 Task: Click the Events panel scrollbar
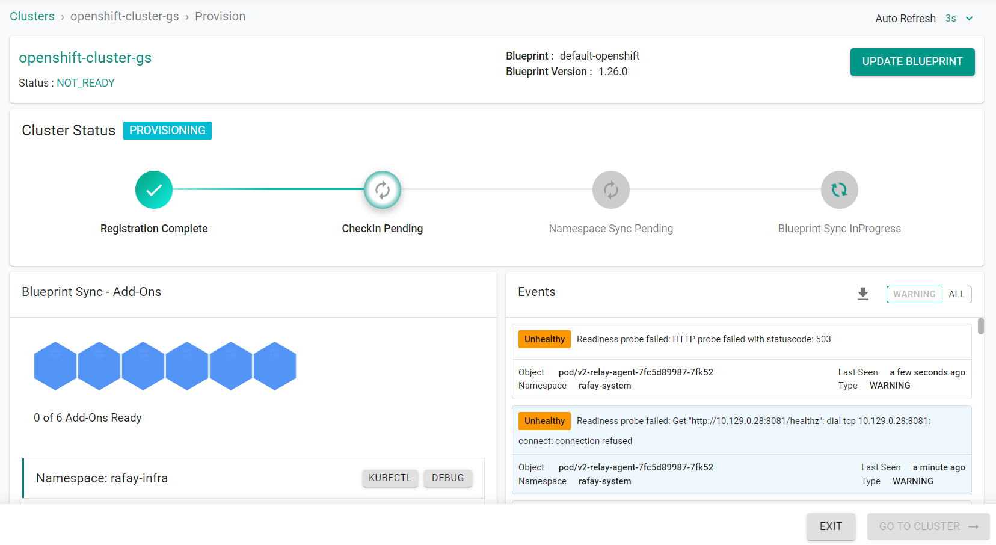(x=981, y=326)
